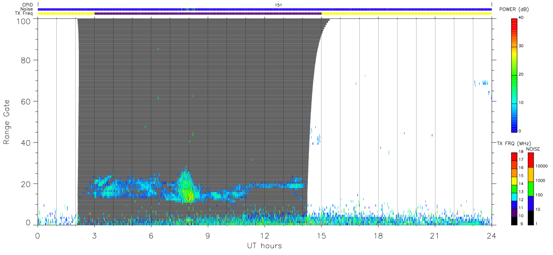Click the y-axis tick label 40

27,143
